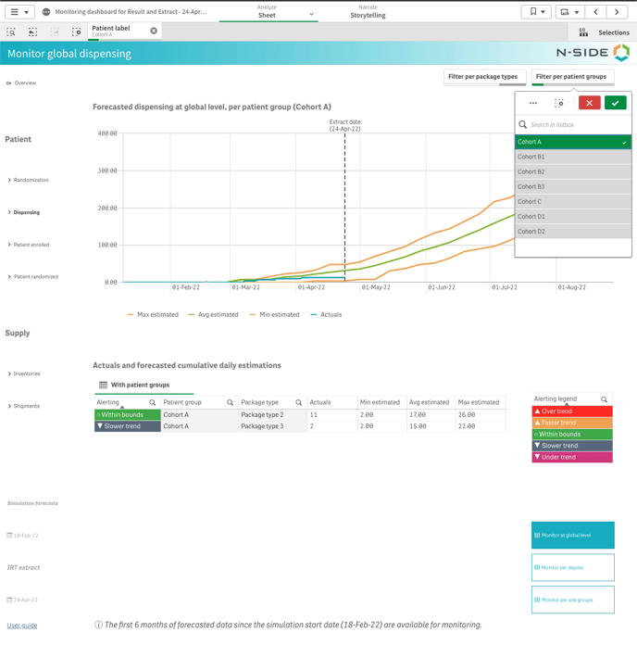
Task: Confirm selection with green checkmark button
Action: coord(615,103)
